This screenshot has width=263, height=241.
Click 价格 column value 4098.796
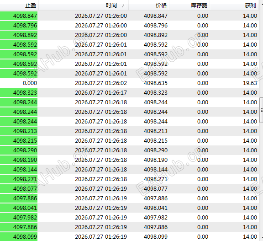click(x=156, y=25)
